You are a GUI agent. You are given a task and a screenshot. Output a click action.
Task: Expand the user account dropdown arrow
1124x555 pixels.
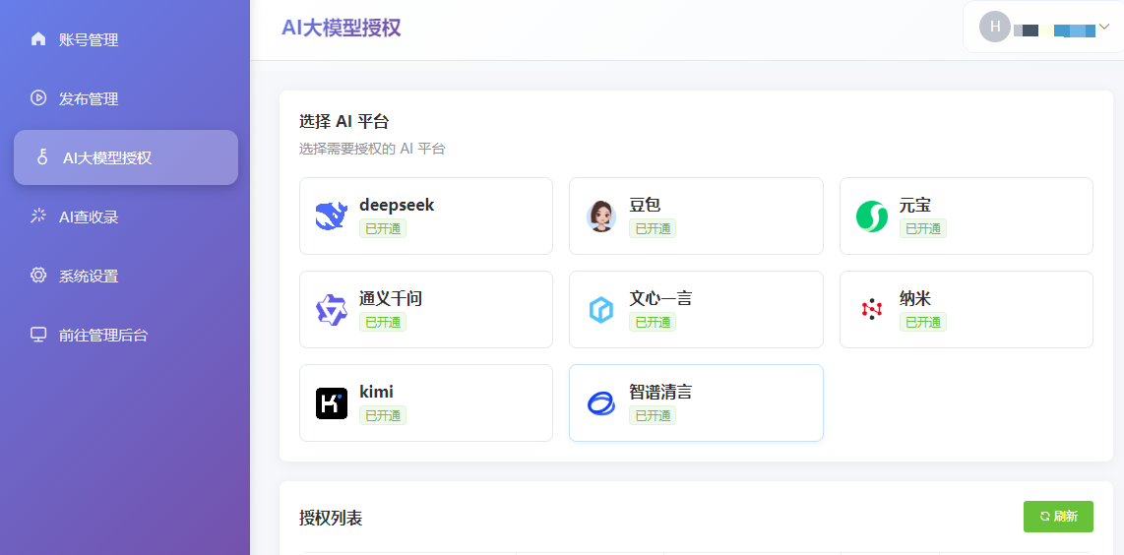tap(1104, 27)
